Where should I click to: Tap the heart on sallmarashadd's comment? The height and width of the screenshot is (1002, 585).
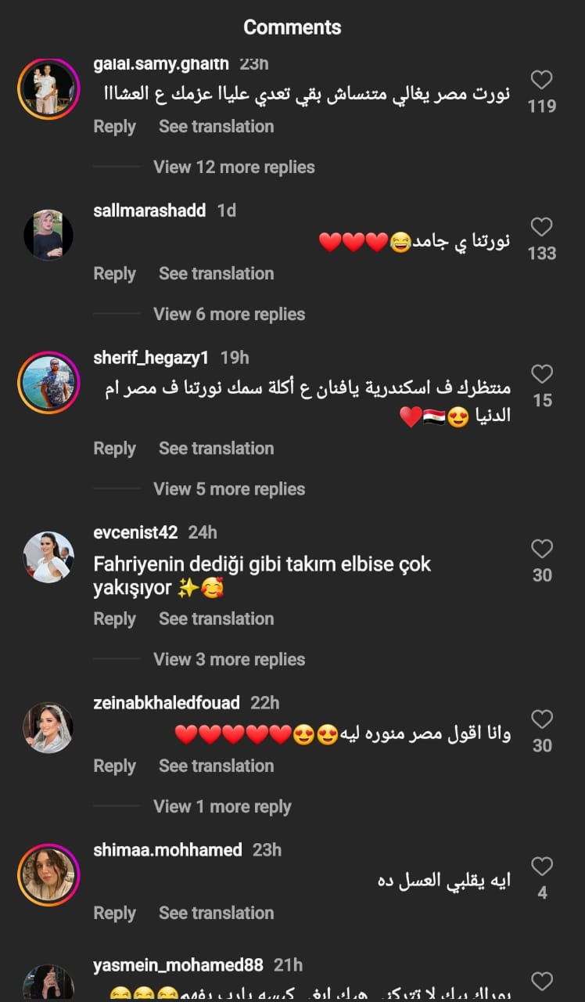(x=542, y=227)
